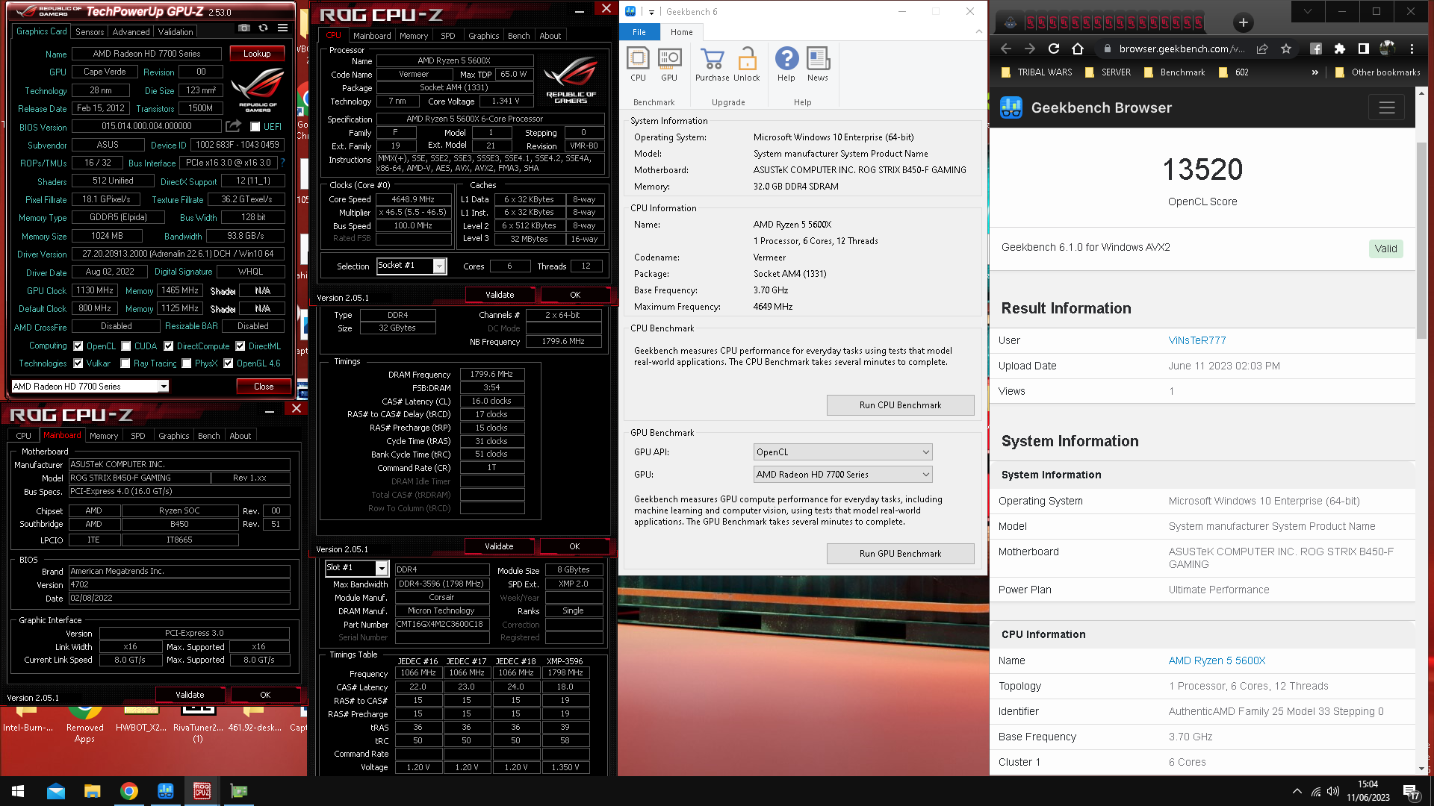Open Windows notification center icon
Image resolution: width=1434 pixels, height=806 pixels.
(1411, 792)
